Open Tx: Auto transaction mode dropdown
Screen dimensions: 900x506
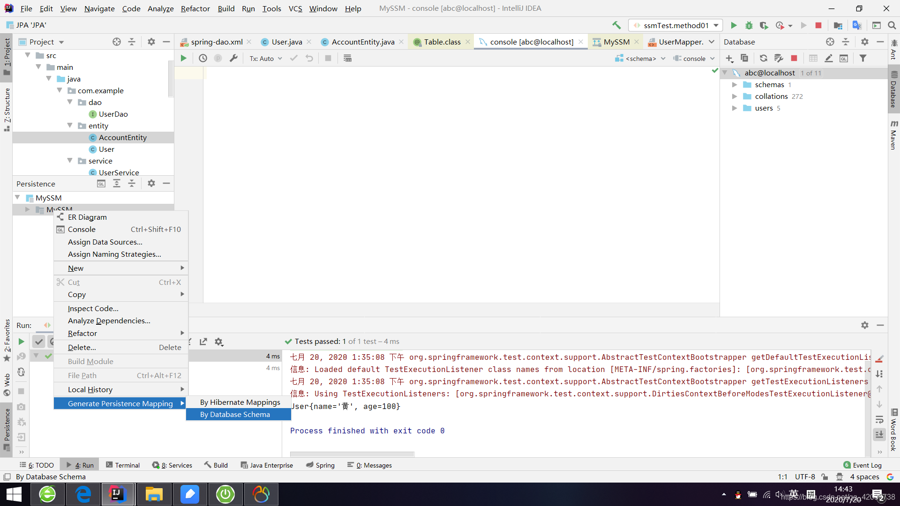click(x=266, y=59)
